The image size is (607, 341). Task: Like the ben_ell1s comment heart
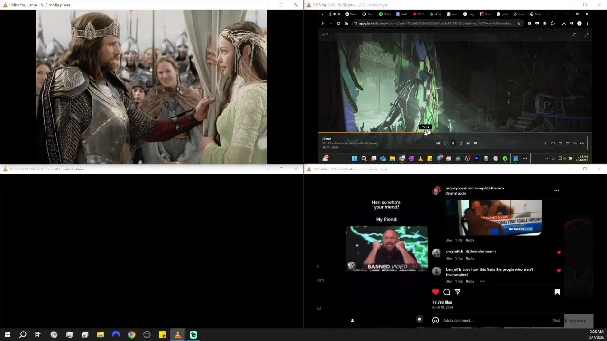tap(559, 271)
